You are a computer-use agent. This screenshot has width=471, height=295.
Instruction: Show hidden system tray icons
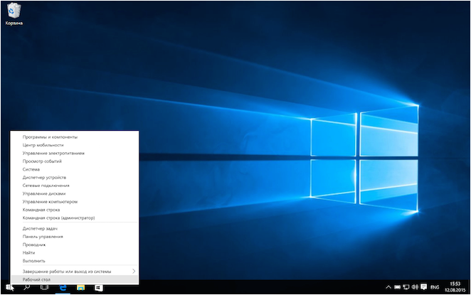pos(388,287)
